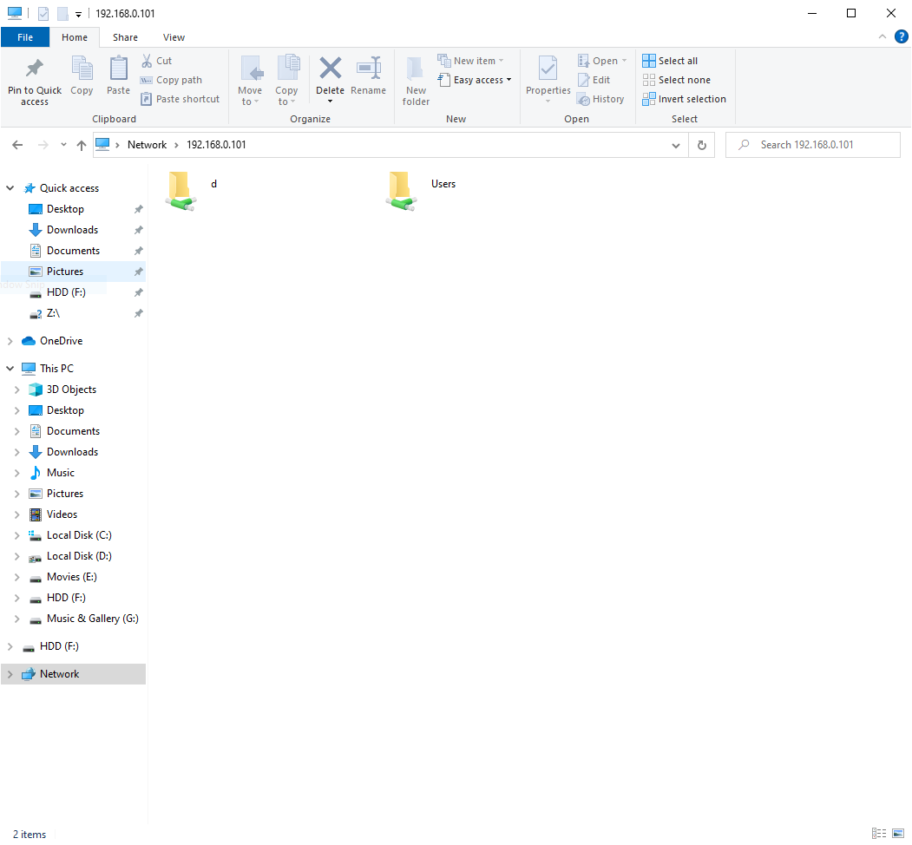Image resolution: width=912 pixels, height=845 pixels.
Task: Select Music under This PC
Action: (x=61, y=473)
